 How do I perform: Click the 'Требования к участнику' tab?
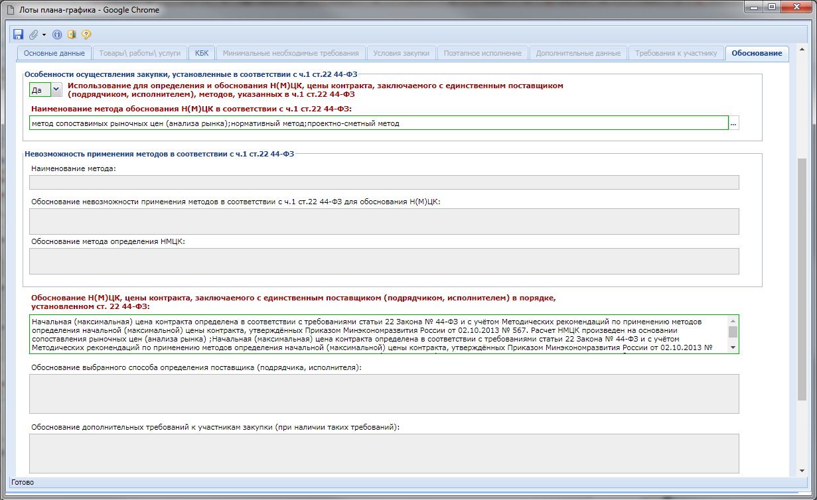[676, 53]
